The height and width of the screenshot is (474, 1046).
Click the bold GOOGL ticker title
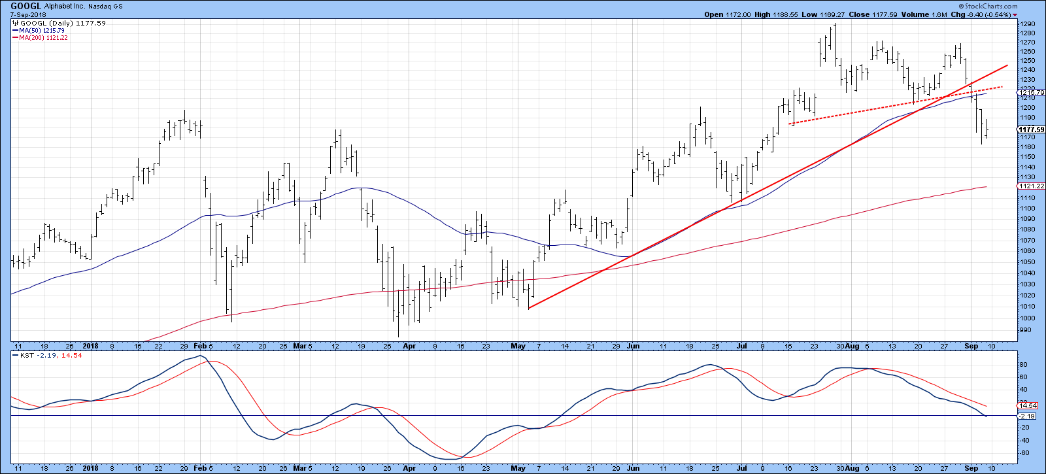click(25, 6)
